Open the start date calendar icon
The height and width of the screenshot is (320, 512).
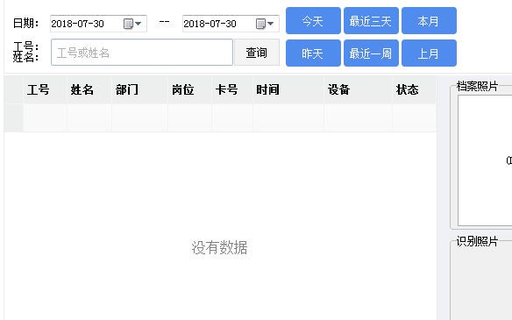(x=128, y=24)
